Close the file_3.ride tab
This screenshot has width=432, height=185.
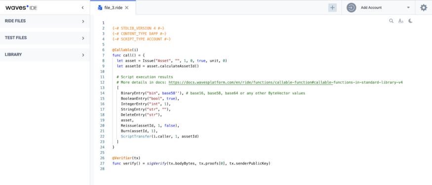(127, 8)
